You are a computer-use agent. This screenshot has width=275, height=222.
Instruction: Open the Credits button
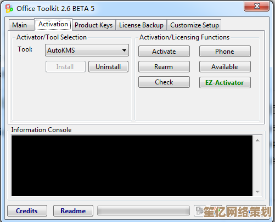tap(27, 210)
